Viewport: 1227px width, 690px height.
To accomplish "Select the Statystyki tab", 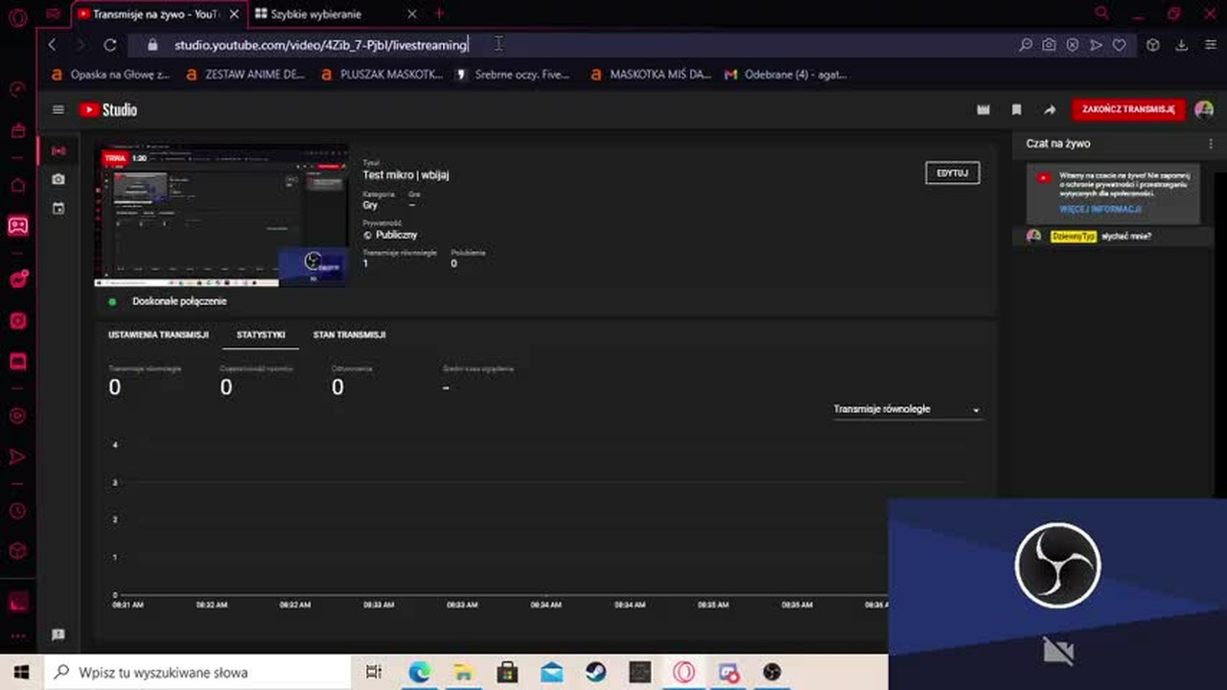I will coord(261,334).
